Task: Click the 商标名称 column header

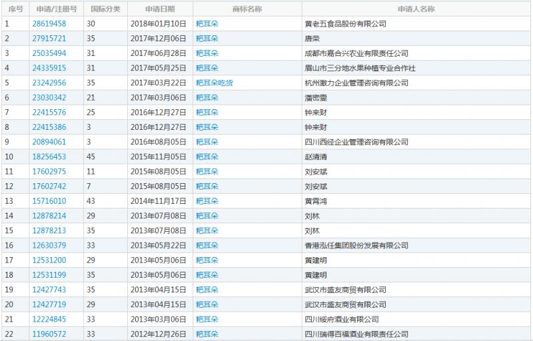Action: [x=247, y=9]
